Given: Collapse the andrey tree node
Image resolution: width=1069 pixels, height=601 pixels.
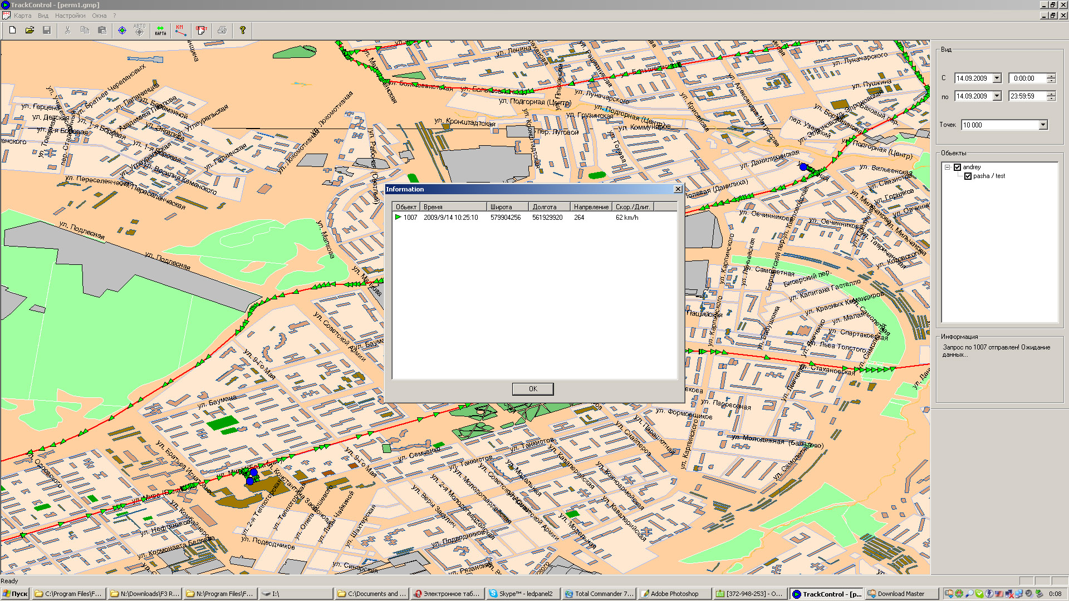Looking at the screenshot, I should point(947,167).
